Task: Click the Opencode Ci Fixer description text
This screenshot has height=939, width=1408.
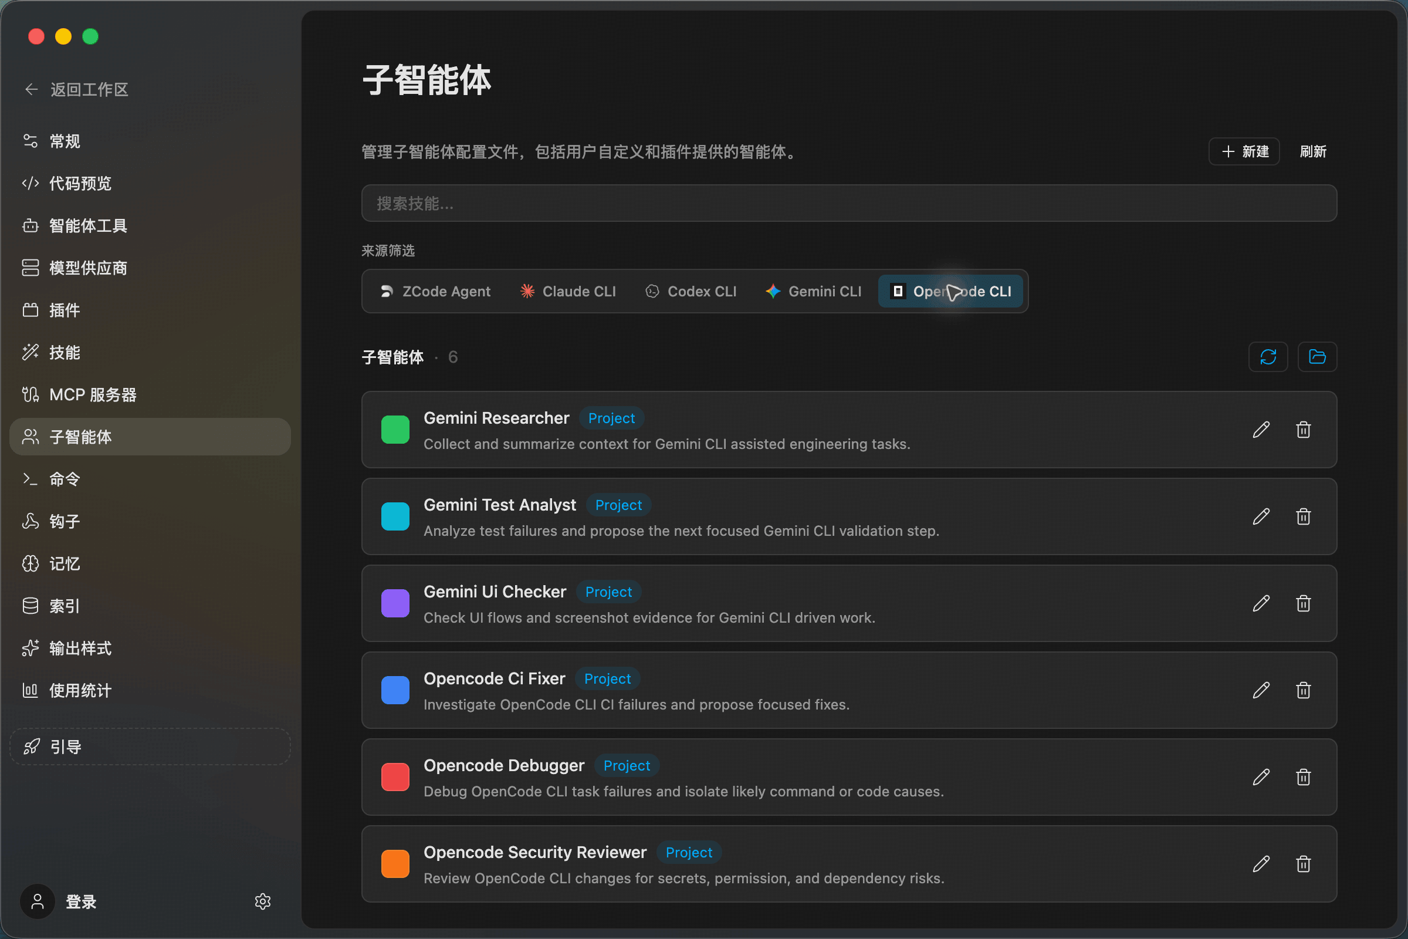Action: click(637, 704)
